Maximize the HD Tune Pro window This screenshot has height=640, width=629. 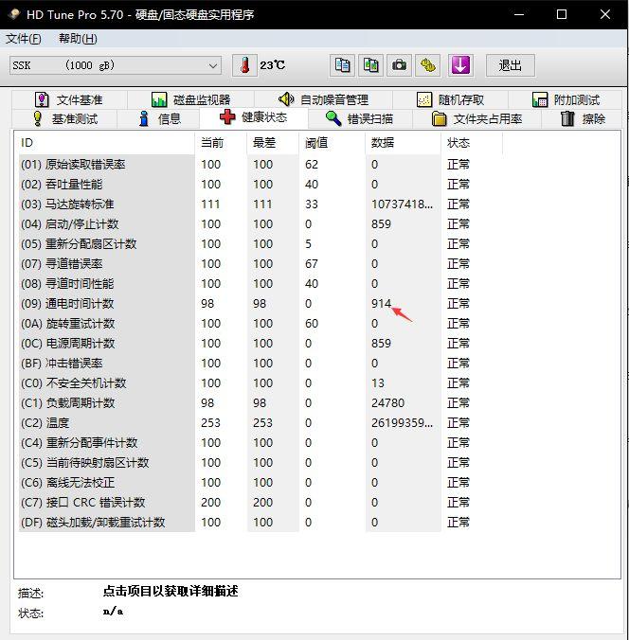click(x=562, y=14)
